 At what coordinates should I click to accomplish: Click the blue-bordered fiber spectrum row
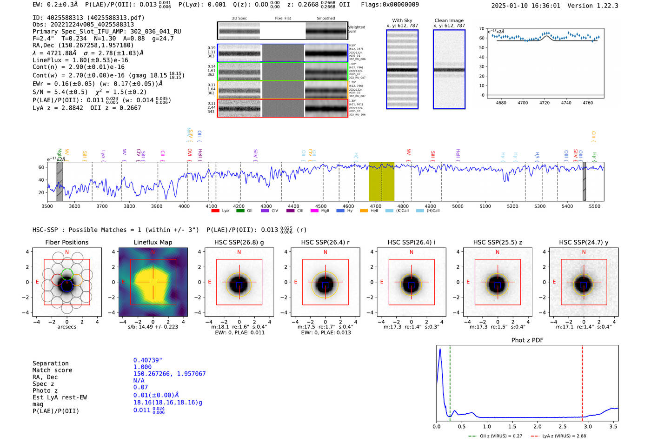283,53
